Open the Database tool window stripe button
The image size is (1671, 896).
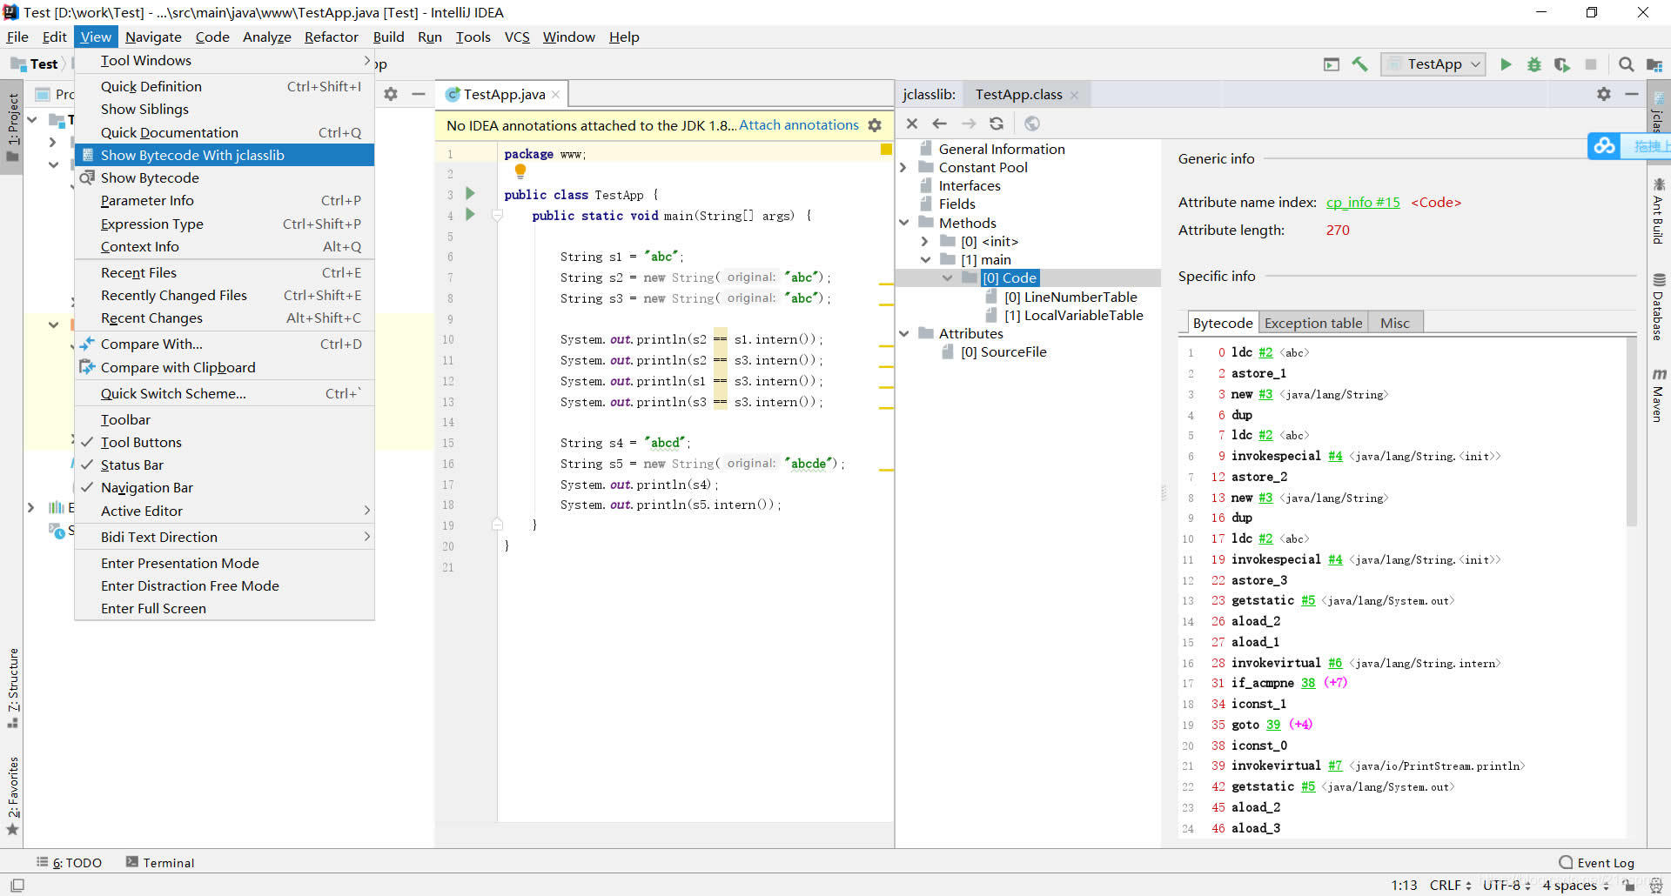coord(1659,306)
